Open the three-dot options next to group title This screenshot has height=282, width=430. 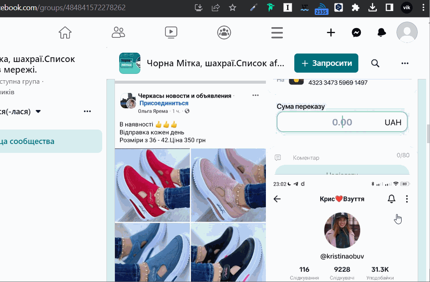405,63
